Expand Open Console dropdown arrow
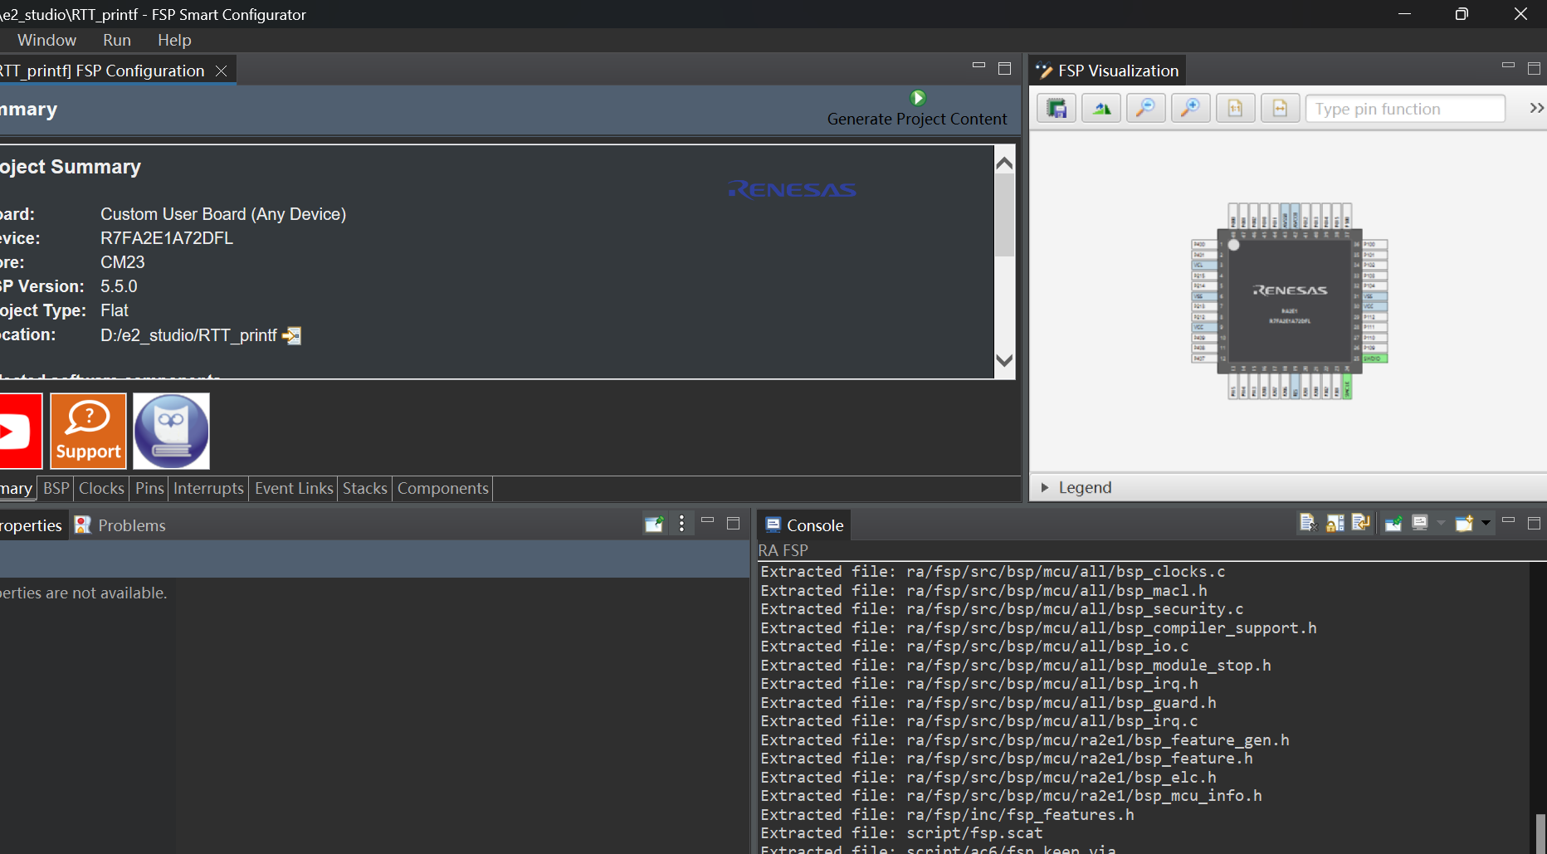Screen dimensions: 1547x854 click(x=1486, y=523)
